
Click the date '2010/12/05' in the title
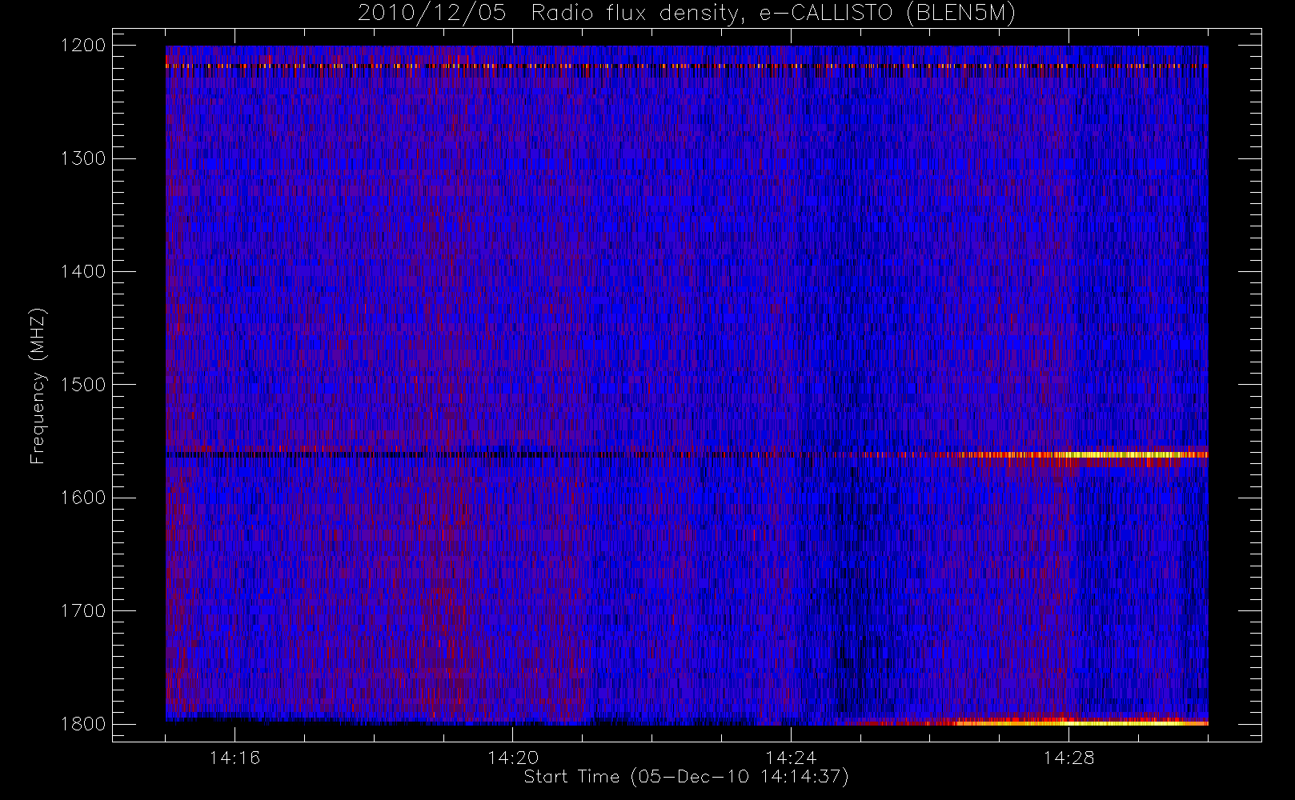[x=432, y=14]
